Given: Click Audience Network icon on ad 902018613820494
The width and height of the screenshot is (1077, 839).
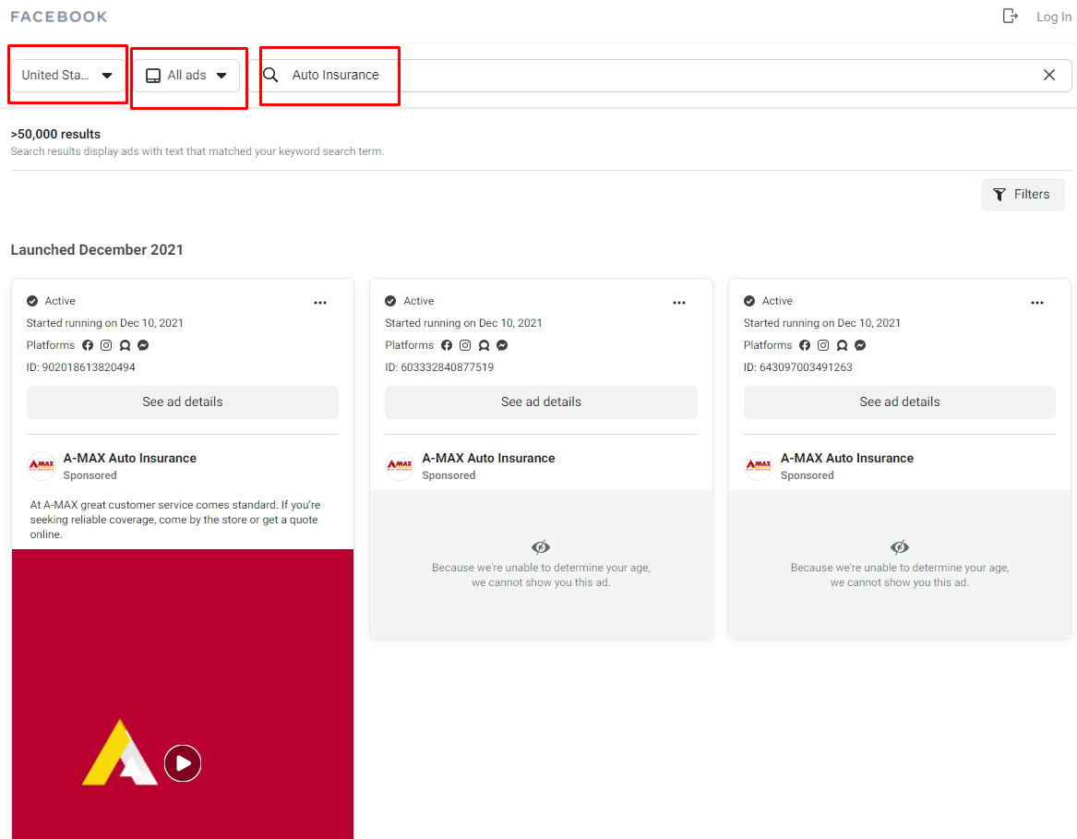Looking at the screenshot, I should click(125, 345).
